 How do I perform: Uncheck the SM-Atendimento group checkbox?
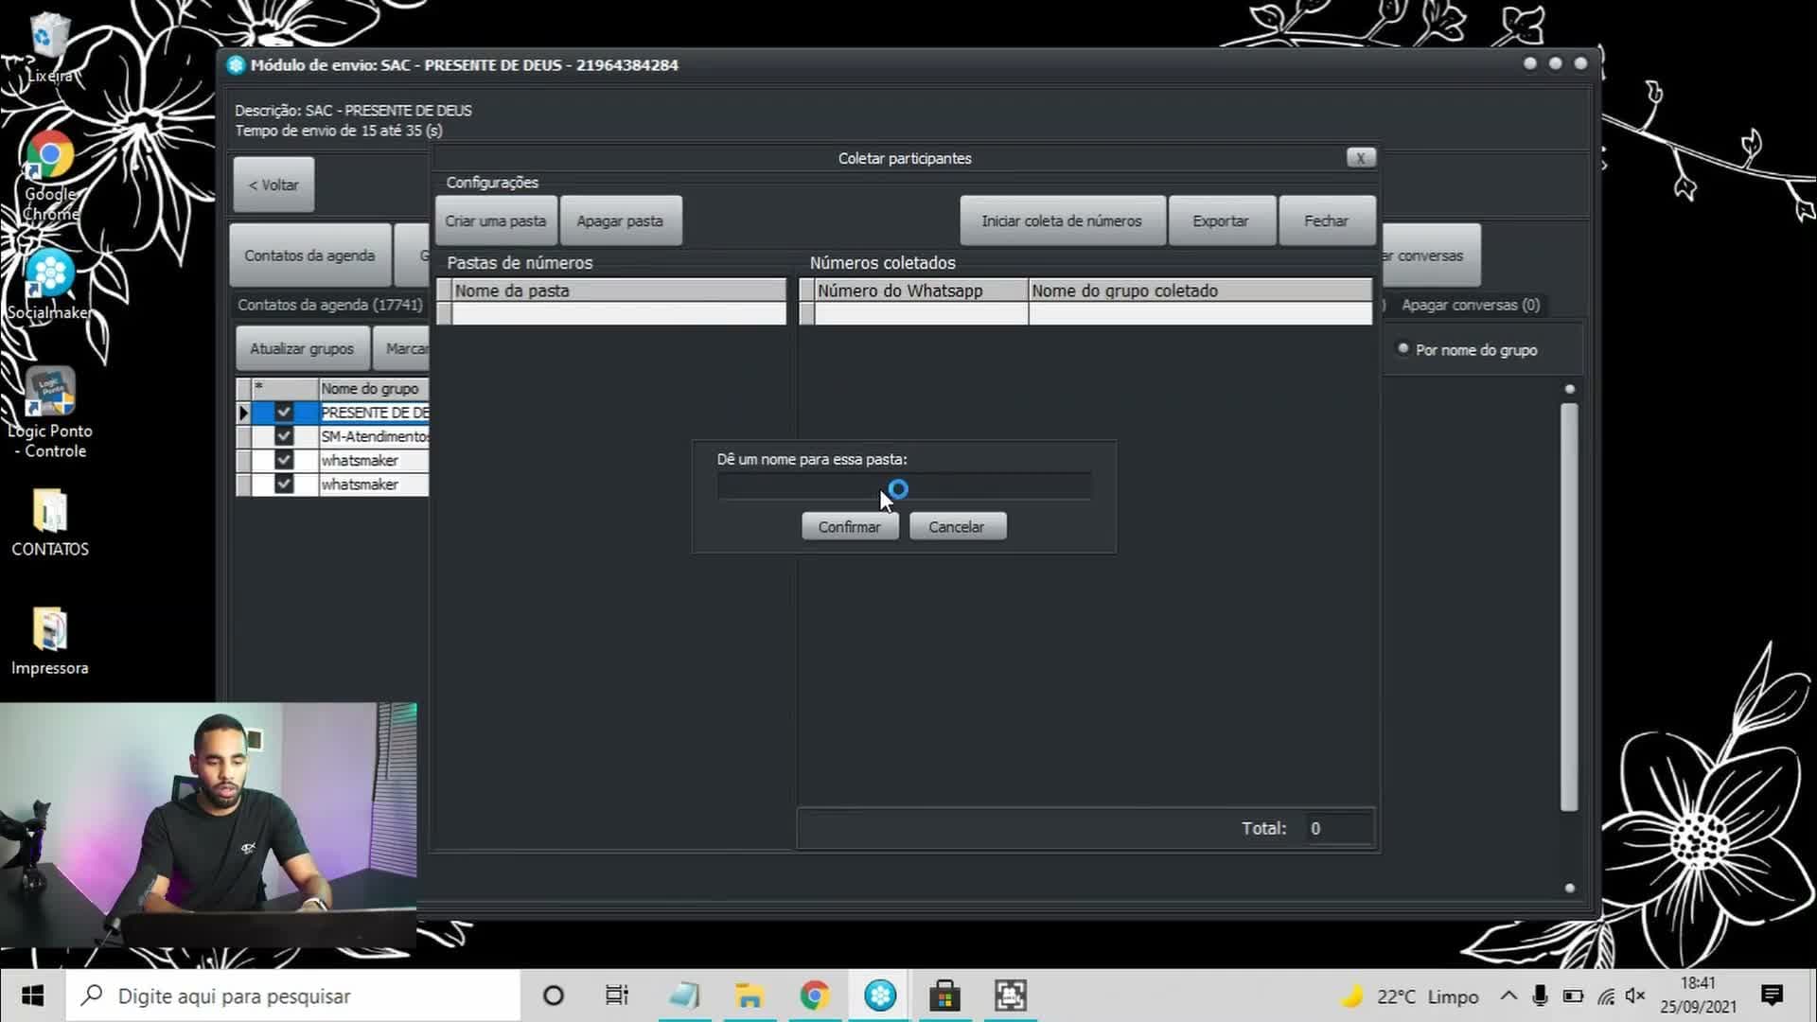[x=283, y=436]
